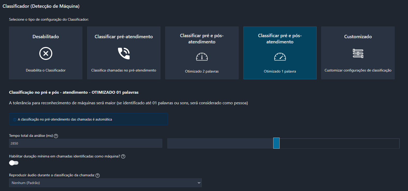Click the sliders icon in Customizado card
The height and width of the screenshot is (191, 408).
click(x=358, y=53)
